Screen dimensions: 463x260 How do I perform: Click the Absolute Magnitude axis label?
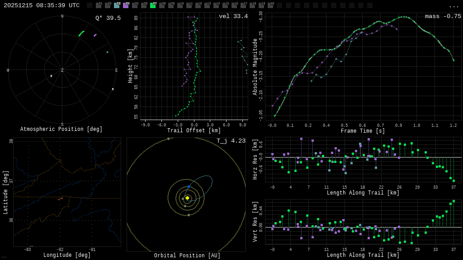click(x=255, y=67)
